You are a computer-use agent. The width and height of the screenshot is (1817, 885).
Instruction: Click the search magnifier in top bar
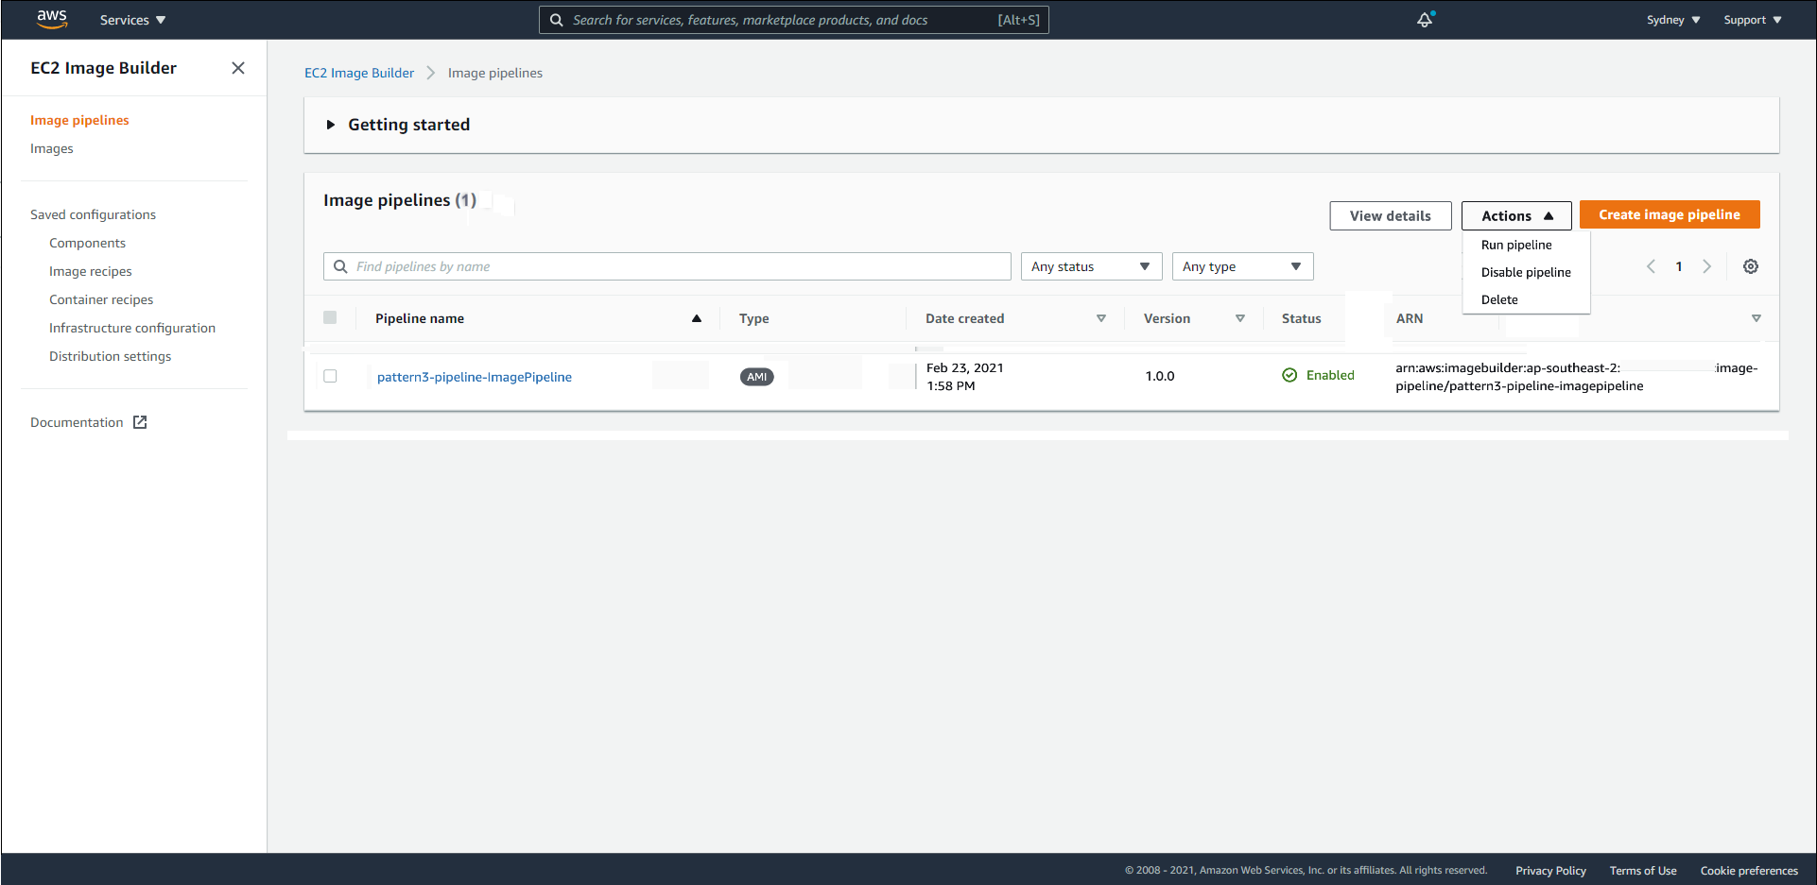pos(557,20)
